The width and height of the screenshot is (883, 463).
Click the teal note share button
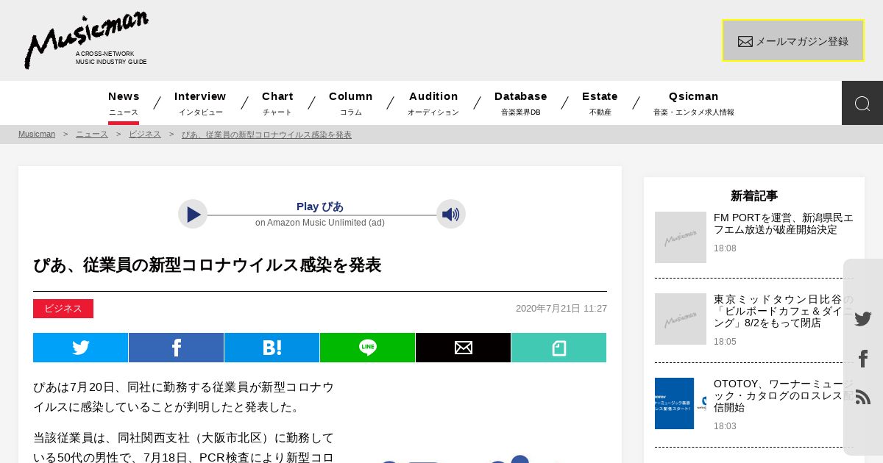[x=559, y=348]
